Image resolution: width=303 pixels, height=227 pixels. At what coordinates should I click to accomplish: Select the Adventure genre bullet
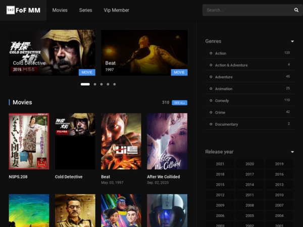[211, 77]
